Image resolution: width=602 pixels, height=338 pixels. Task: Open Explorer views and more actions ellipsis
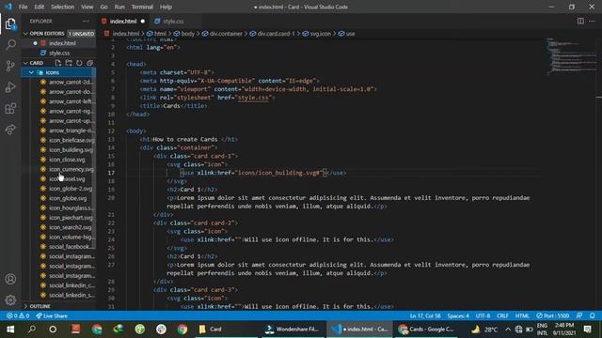coord(86,22)
